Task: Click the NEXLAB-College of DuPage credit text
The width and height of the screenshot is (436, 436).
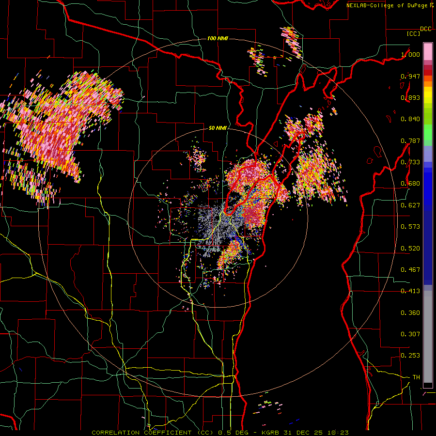Action: (387, 5)
